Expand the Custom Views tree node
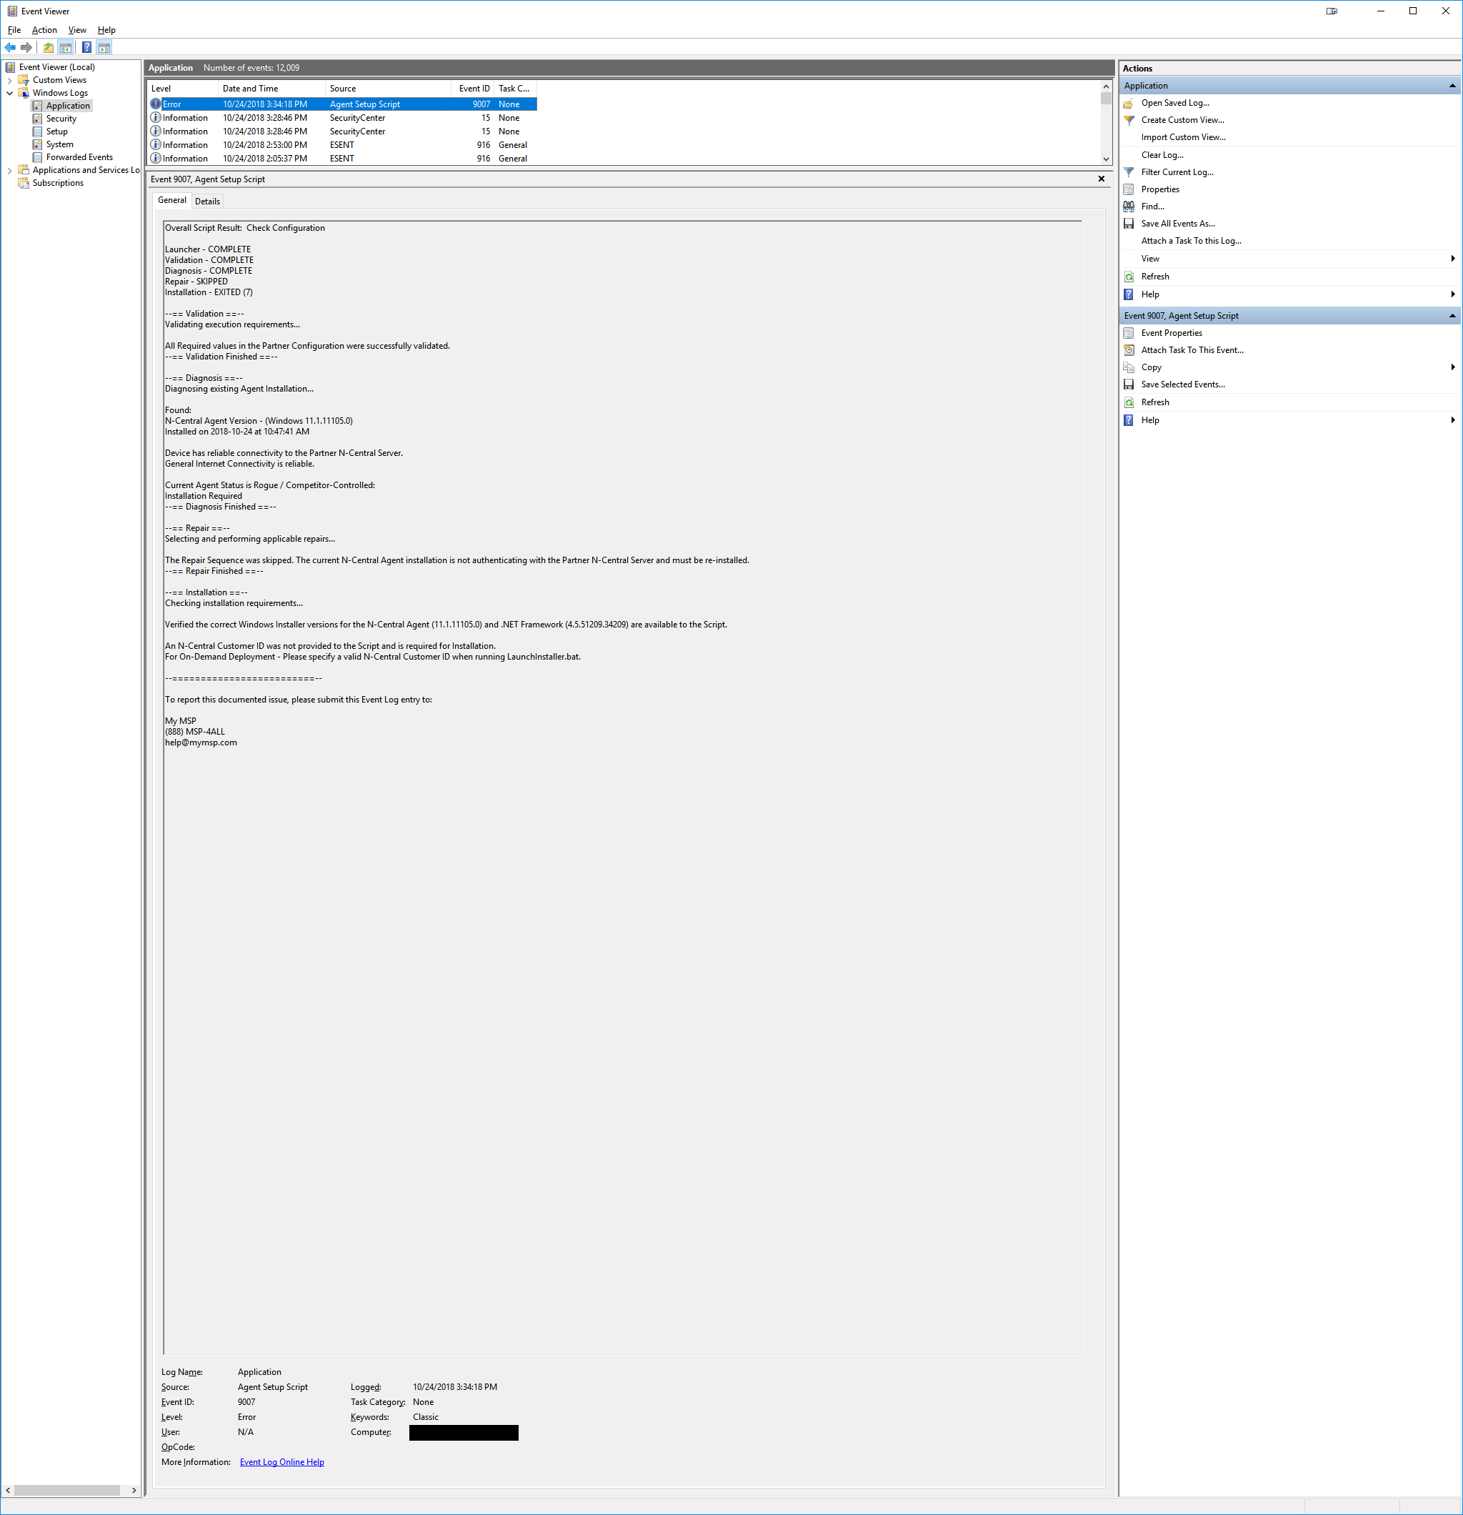The height and width of the screenshot is (1515, 1463). tap(9, 80)
